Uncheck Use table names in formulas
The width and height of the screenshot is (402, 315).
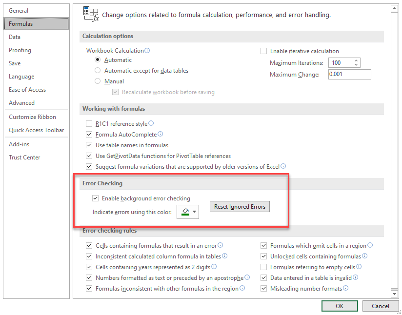pos(89,145)
